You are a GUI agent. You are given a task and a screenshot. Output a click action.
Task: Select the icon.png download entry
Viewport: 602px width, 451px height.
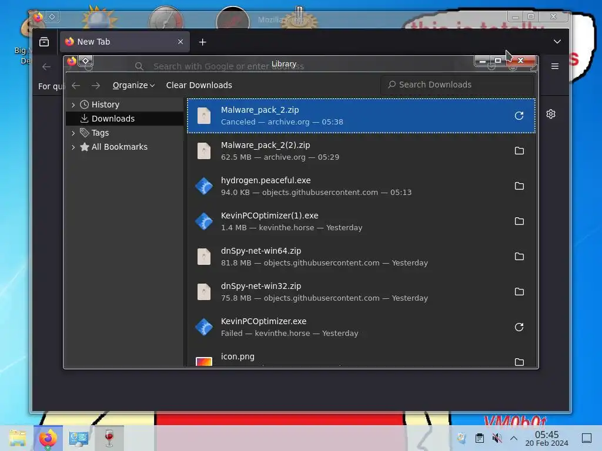coord(361,356)
